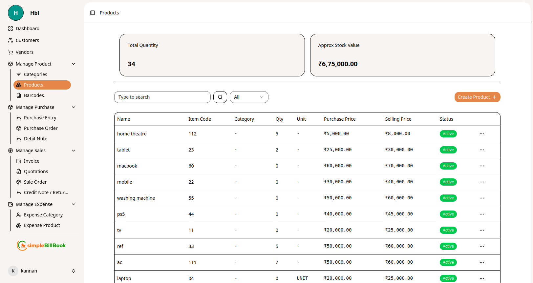The width and height of the screenshot is (533, 283).
Task: Click the Active status badge for tablet
Action: click(x=448, y=150)
